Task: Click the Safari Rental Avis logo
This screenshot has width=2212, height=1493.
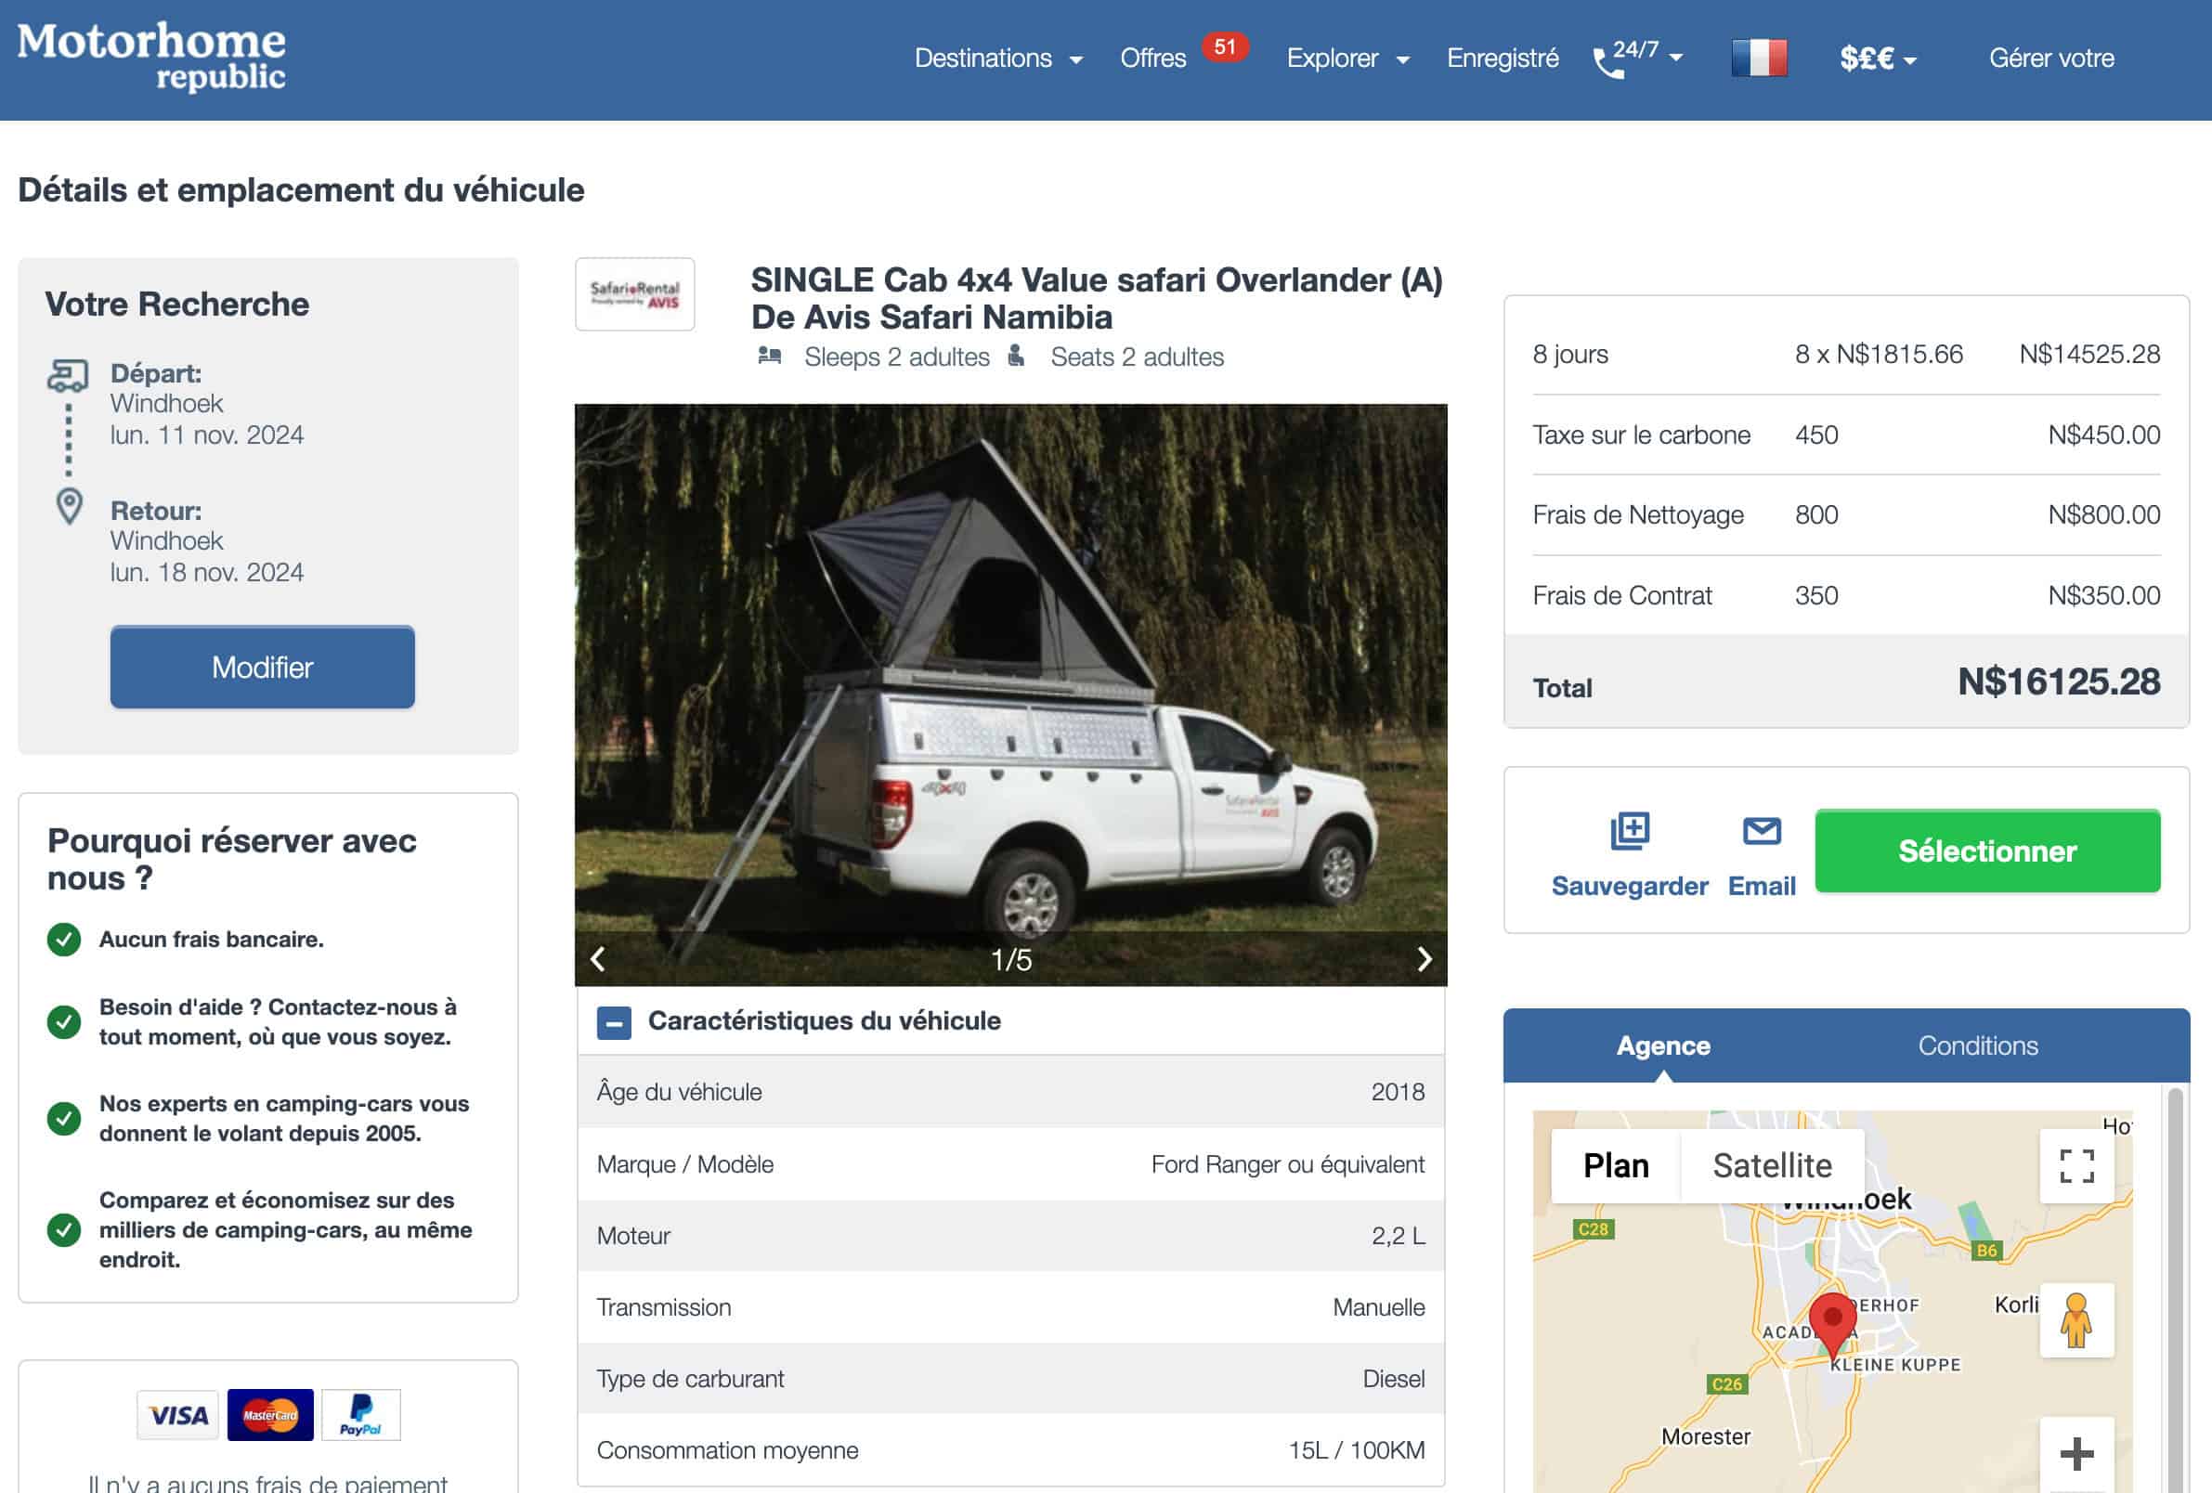Action: coord(635,294)
